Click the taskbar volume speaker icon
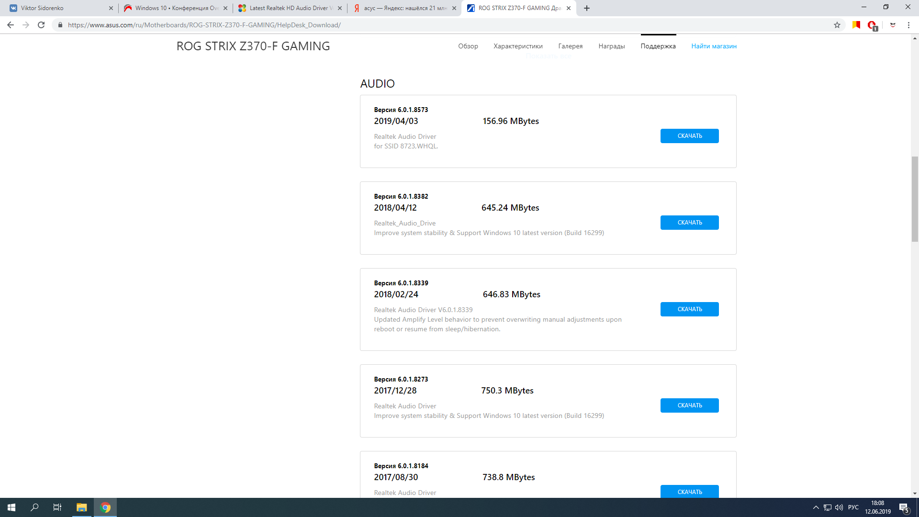The height and width of the screenshot is (517, 919). 839,507
